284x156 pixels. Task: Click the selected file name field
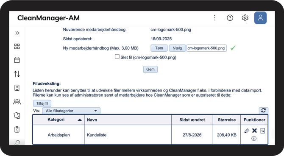click(x=206, y=48)
